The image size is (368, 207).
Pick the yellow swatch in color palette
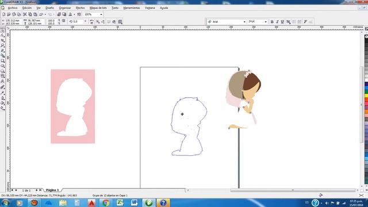366,96
